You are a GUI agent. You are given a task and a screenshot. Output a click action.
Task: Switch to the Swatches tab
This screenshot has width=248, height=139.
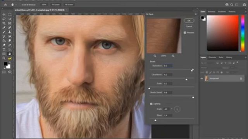pyautogui.click(x=211, y=12)
